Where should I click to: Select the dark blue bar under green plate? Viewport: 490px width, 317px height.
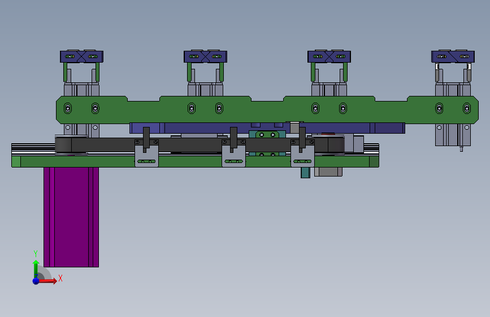pyautogui.click(x=267, y=128)
